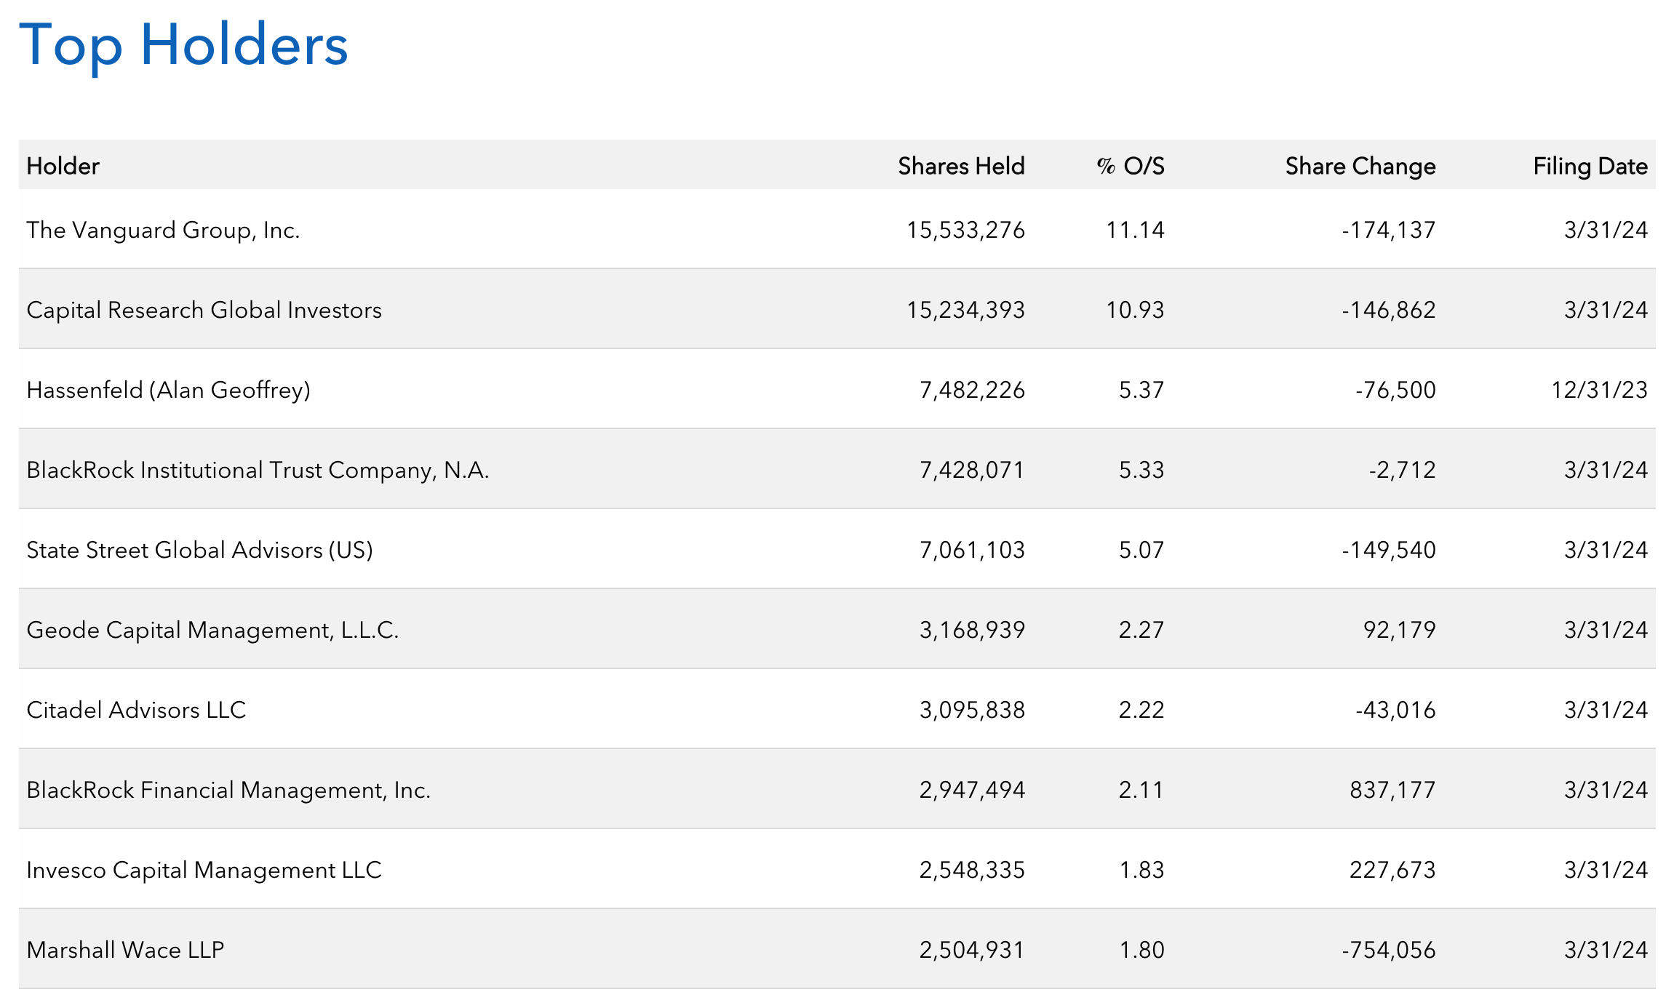This screenshot has width=1666, height=1008.
Task: Click Vanguard row's 3/31/24 filing date
Action: [1606, 230]
